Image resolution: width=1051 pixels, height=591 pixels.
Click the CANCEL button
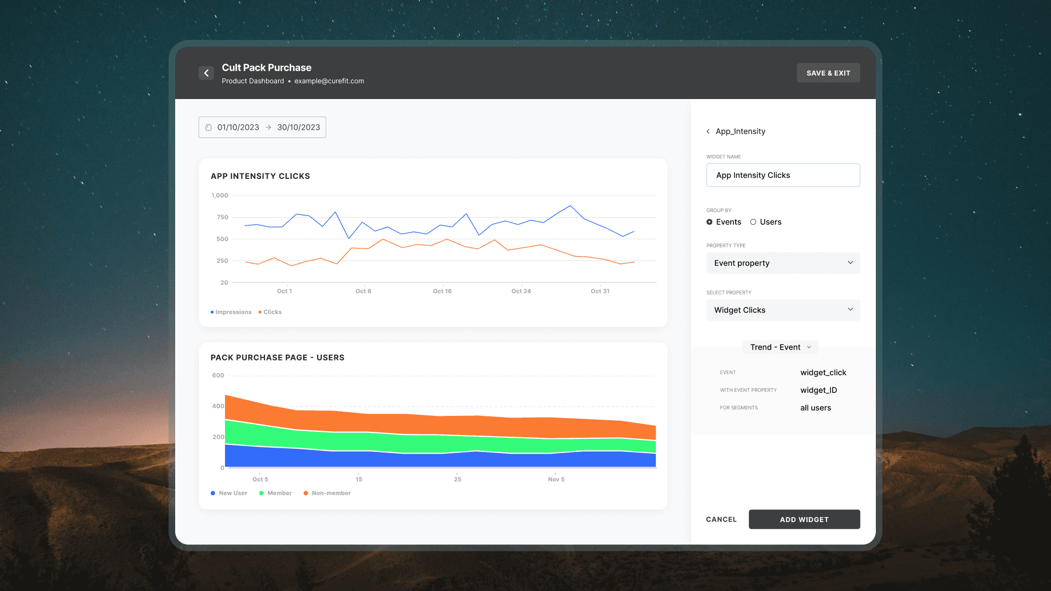click(x=721, y=519)
